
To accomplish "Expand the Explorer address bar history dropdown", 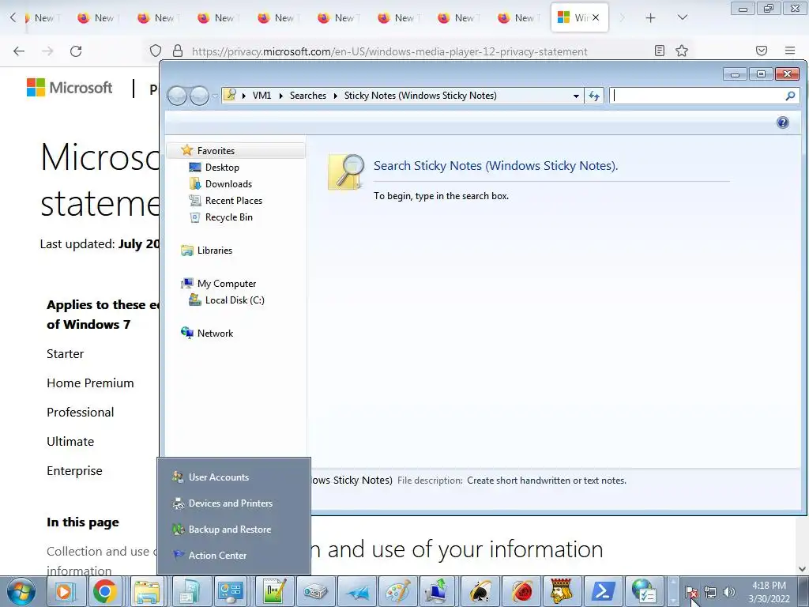I will [576, 96].
